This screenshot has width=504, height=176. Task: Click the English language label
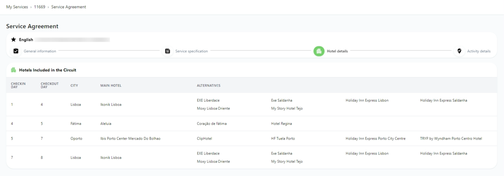(26, 40)
